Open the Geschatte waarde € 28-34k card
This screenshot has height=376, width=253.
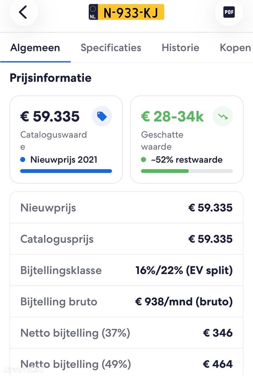coord(187,139)
